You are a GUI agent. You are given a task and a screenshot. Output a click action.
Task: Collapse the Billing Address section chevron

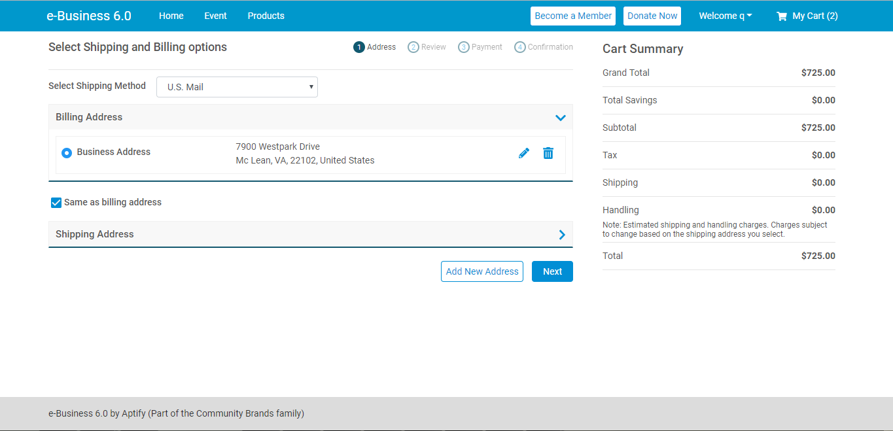click(x=560, y=118)
